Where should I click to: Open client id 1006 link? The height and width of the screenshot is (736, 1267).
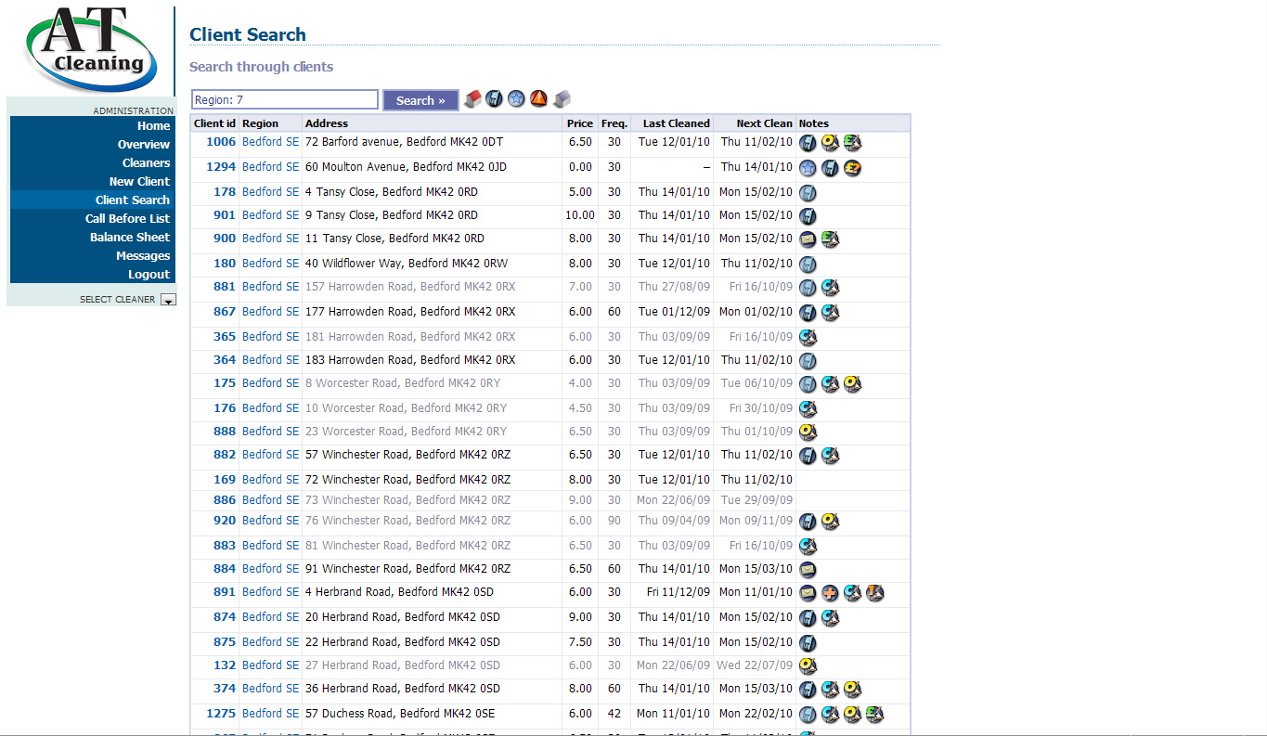(221, 142)
